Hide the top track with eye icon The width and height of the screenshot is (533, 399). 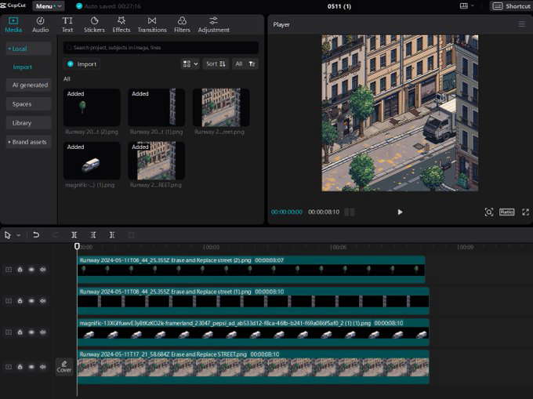[x=31, y=269]
